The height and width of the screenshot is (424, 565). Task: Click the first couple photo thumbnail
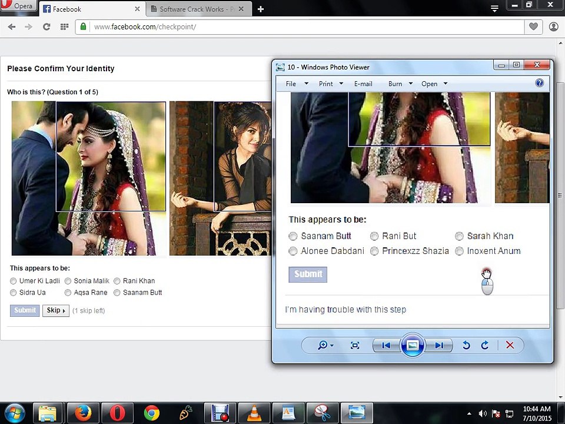89,178
